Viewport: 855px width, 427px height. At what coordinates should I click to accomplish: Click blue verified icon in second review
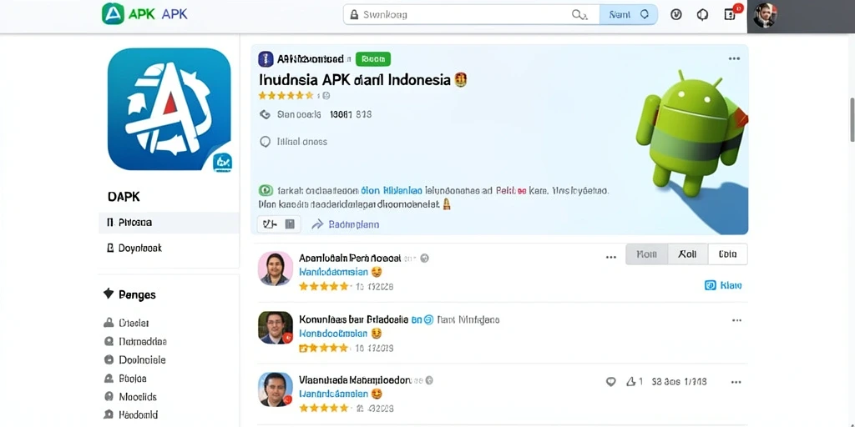[x=428, y=320]
